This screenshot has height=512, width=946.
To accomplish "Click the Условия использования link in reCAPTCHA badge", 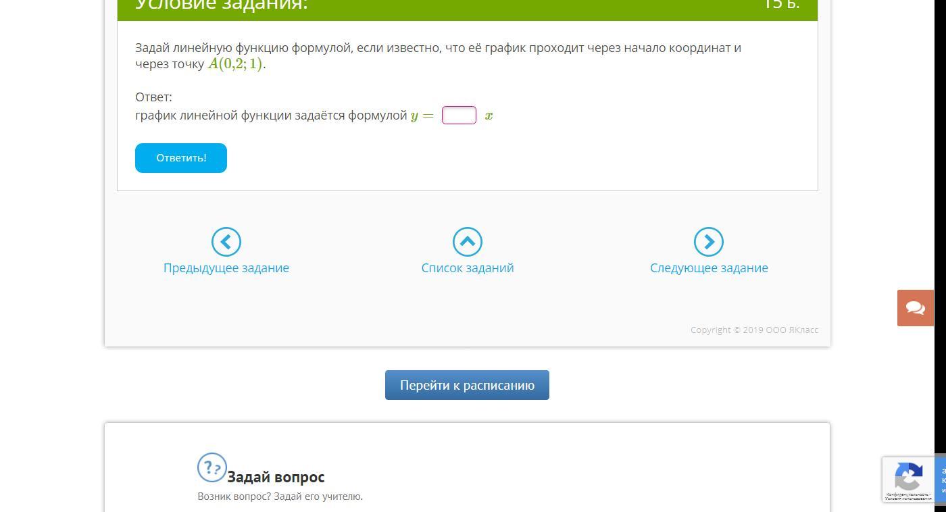I will coord(907,498).
